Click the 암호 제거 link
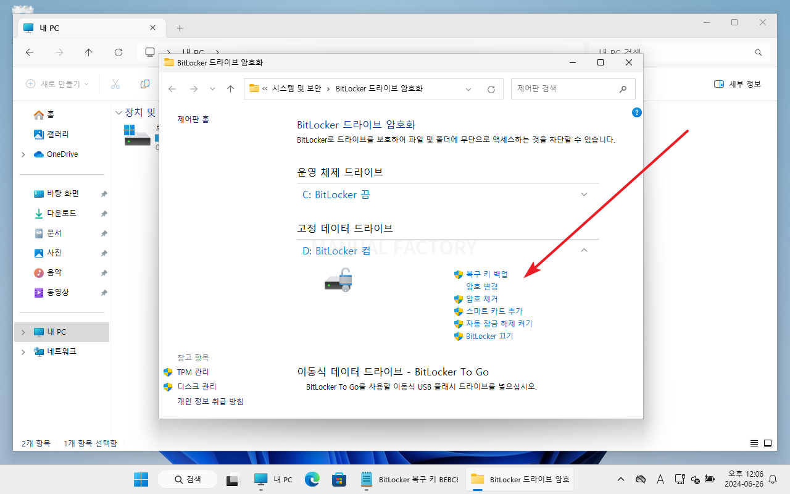Image resolution: width=790 pixels, height=494 pixels. click(x=482, y=299)
